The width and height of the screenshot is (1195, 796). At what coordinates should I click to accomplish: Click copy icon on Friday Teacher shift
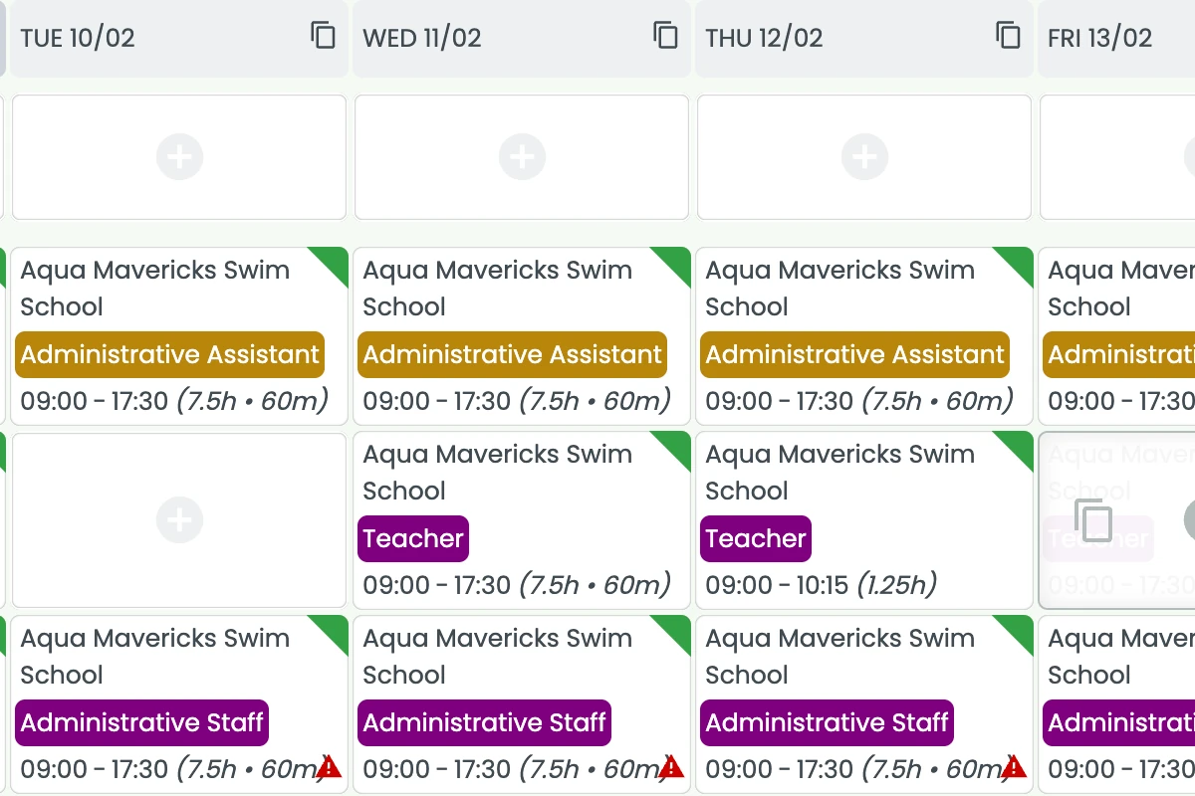(1092, 520)
